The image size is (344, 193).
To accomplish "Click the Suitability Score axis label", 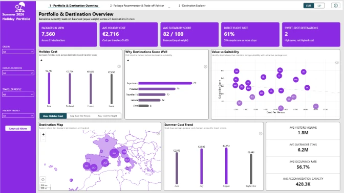I will point(220,89).
